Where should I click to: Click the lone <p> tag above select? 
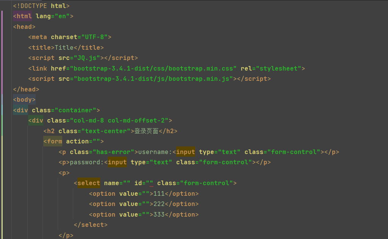[x=64, y=173]
